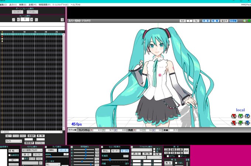Click the モデル編 mode toggle button

pyautogui.click(x=72, y=130)
